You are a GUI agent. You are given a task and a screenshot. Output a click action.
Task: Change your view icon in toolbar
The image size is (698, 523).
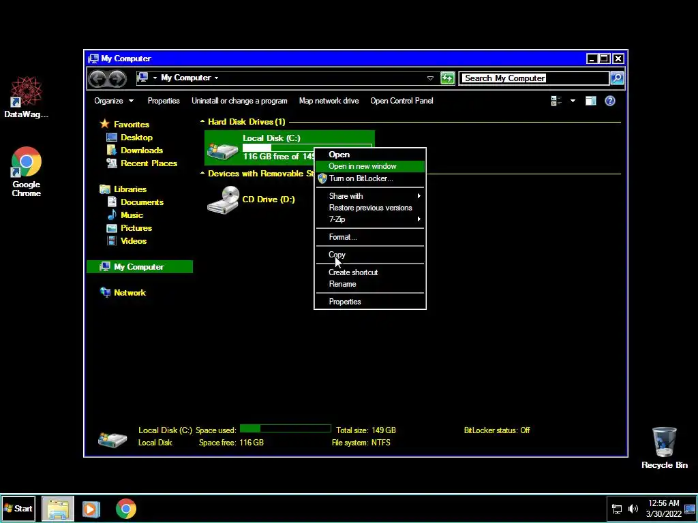coord(556,101)
